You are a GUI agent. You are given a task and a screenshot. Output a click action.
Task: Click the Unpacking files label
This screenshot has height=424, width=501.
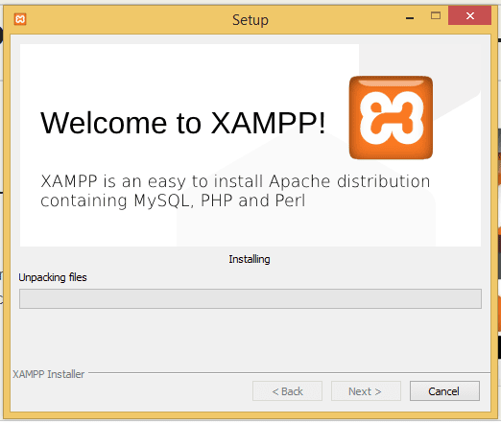(x=53, y=277)
